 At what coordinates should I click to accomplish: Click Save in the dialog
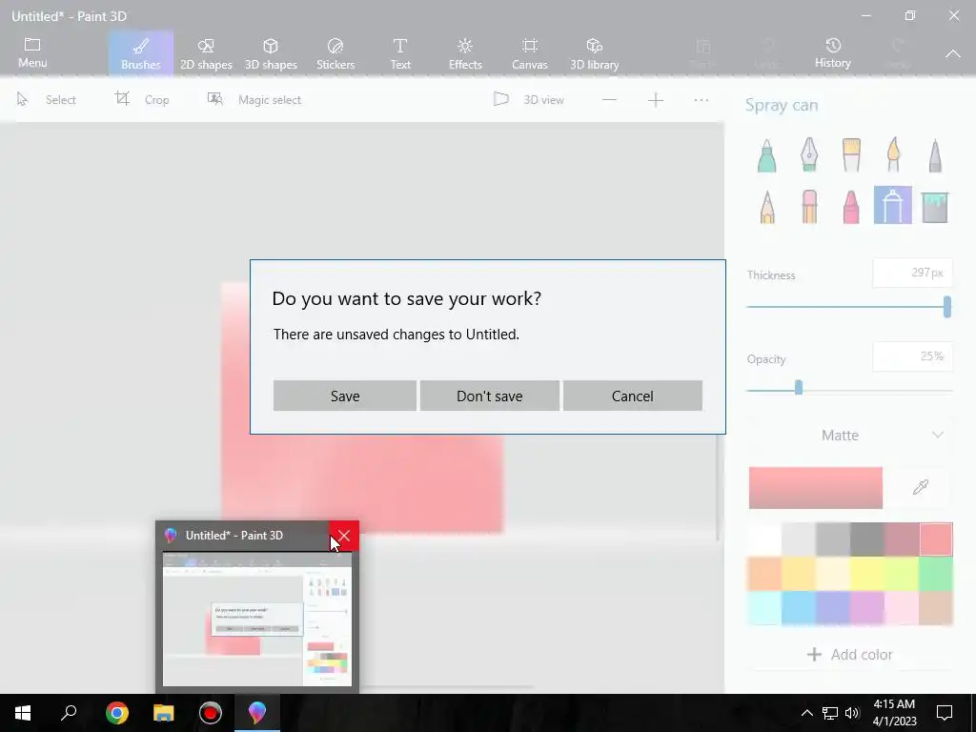coord(344,396)
